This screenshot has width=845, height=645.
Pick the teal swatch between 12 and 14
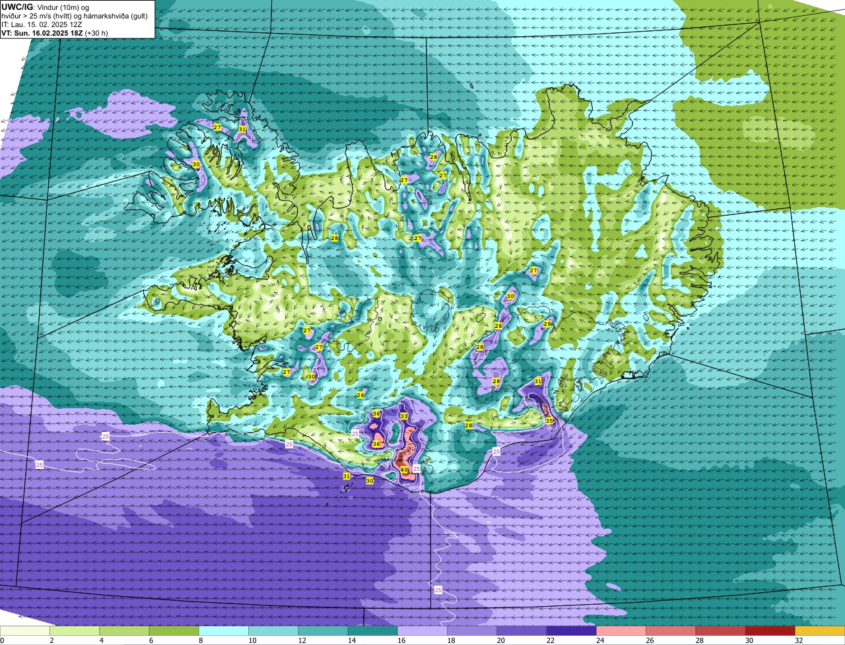323,631
